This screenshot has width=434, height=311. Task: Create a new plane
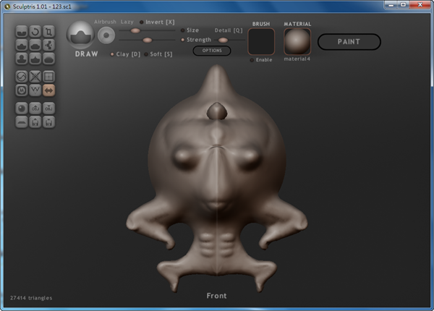point(22,122)
